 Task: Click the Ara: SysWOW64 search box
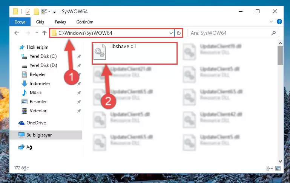click(233, 33)
